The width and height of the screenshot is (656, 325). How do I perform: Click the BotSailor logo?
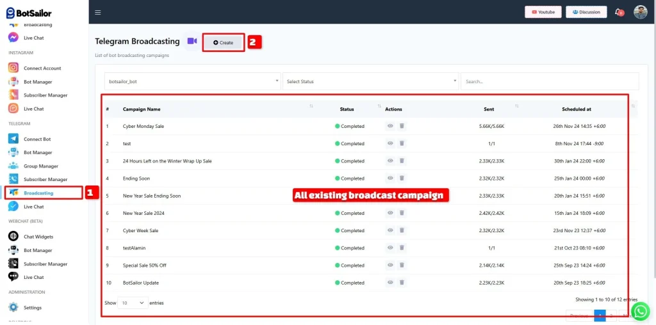[29, 13]
